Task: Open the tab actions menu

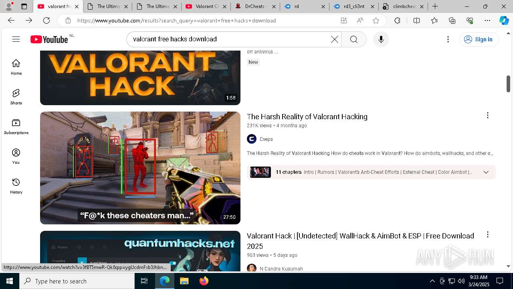Action: [x=24, y=6]
